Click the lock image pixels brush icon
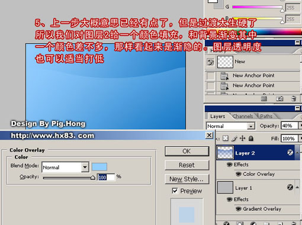302x225 pixels. 234,139
